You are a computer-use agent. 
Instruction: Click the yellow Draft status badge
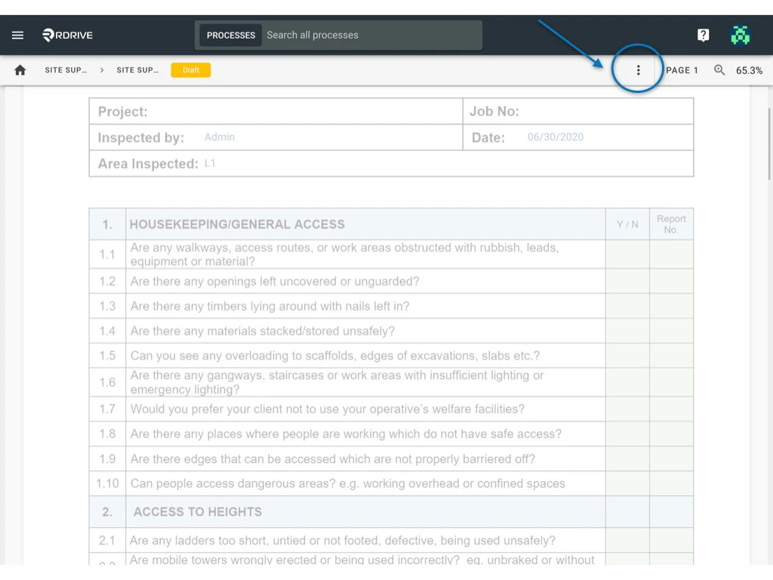pos(191,69)
